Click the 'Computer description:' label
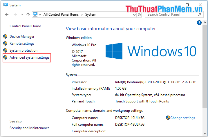 (89, 131)
